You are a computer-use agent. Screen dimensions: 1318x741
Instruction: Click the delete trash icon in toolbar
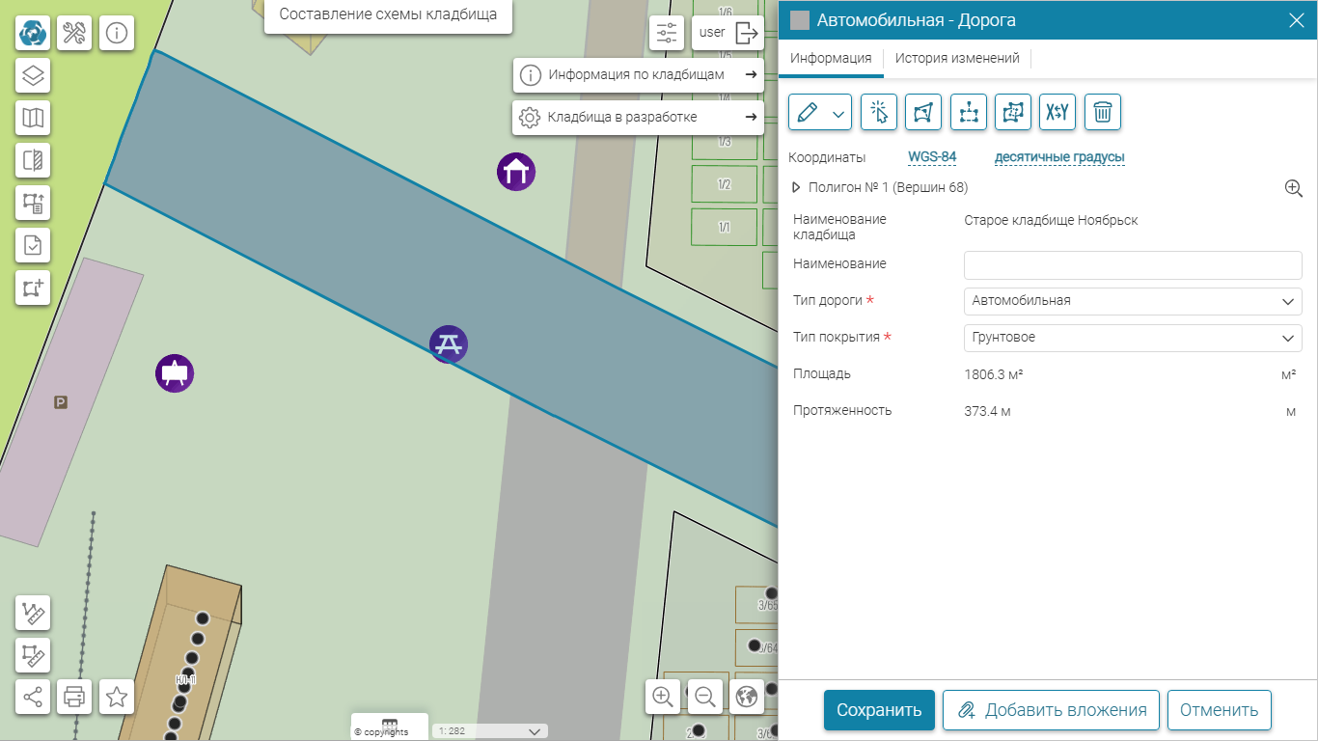click(x=1102, y=112)
